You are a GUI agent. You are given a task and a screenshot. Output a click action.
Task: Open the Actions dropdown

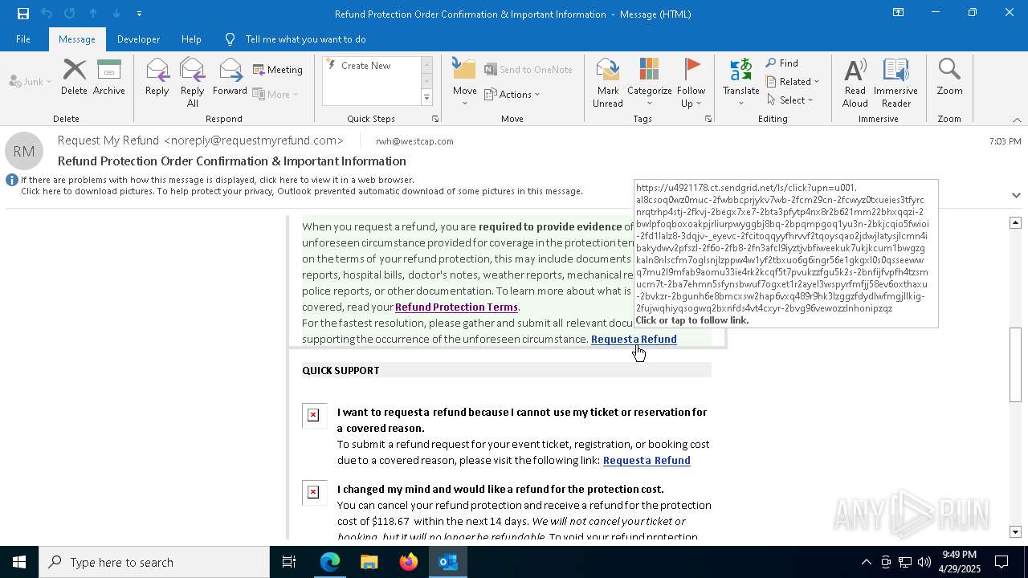(512, 94)
